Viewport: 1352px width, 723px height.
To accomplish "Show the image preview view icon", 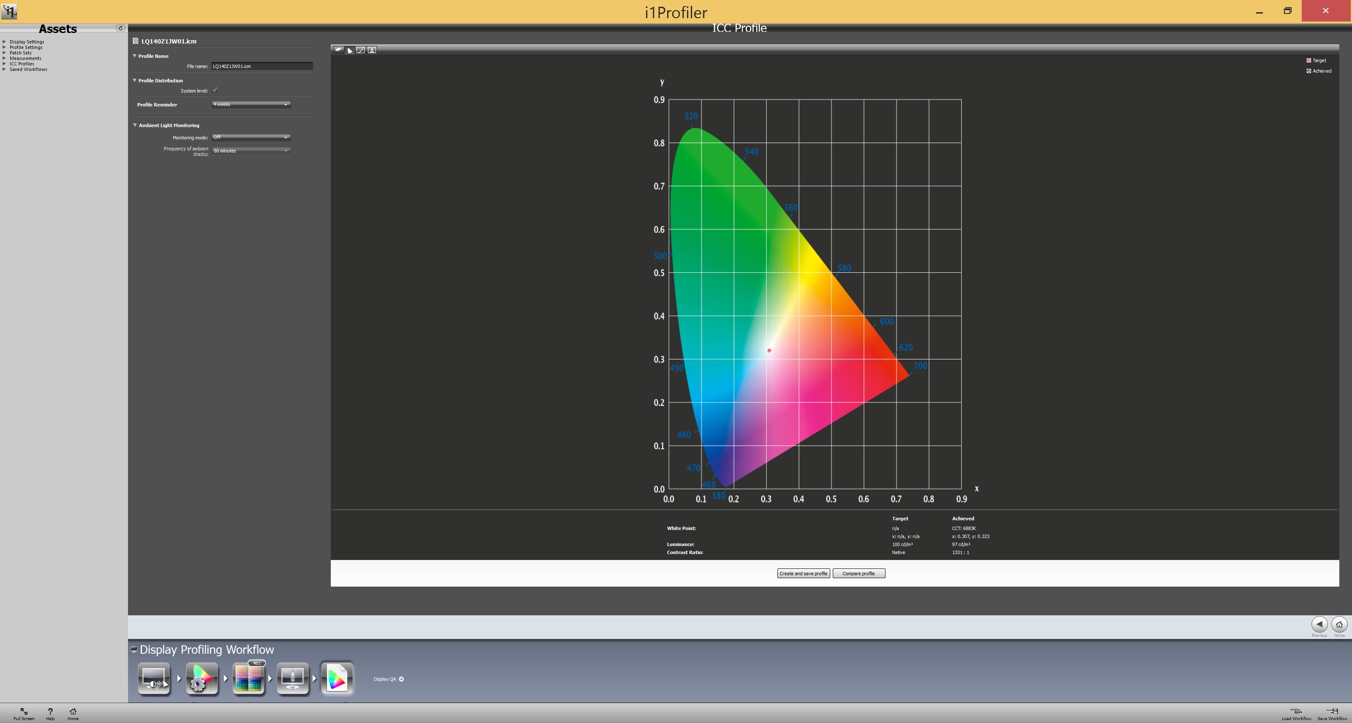I will tap(372, 50).
